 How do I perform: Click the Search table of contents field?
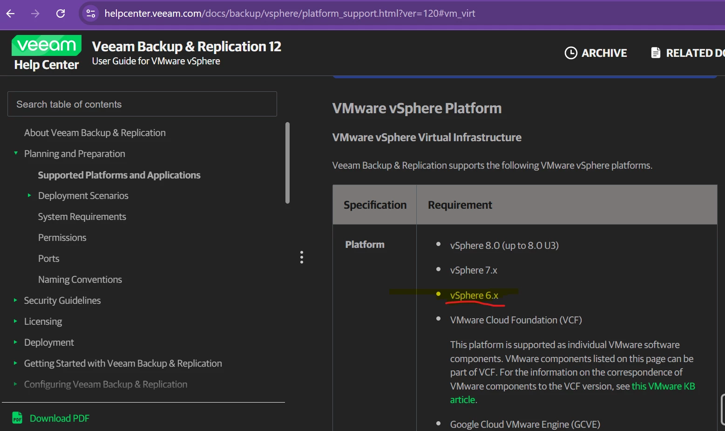(142, 104)
